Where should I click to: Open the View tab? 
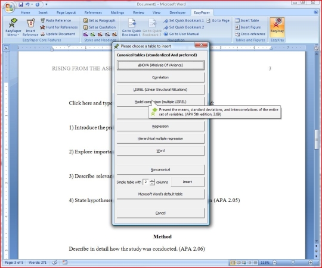coord(156,12)
